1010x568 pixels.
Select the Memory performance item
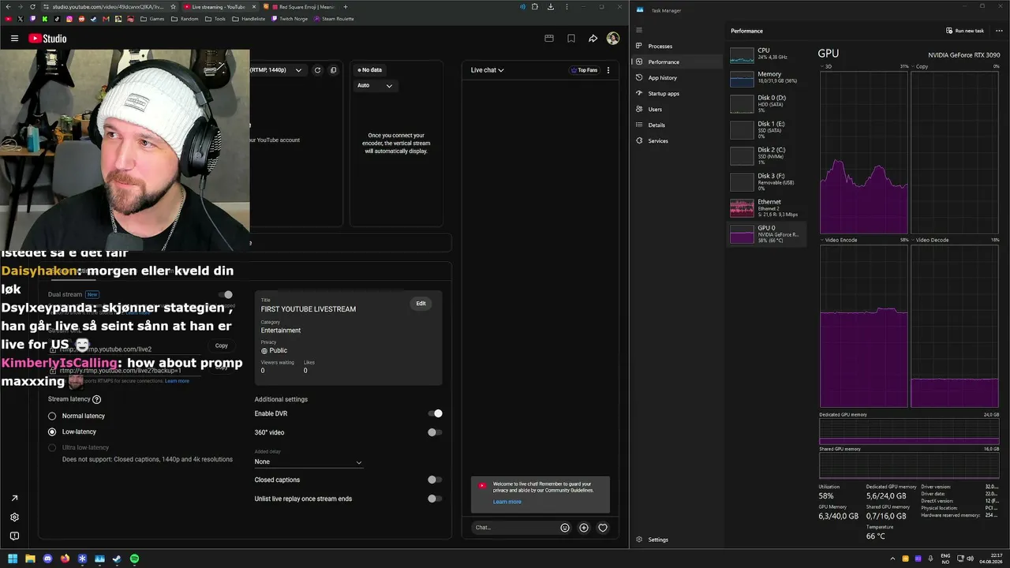(765, 78)
